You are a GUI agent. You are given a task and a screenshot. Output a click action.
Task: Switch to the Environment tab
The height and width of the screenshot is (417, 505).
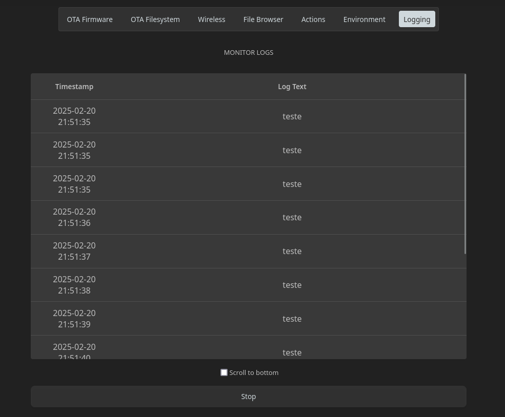pos(364,19)
